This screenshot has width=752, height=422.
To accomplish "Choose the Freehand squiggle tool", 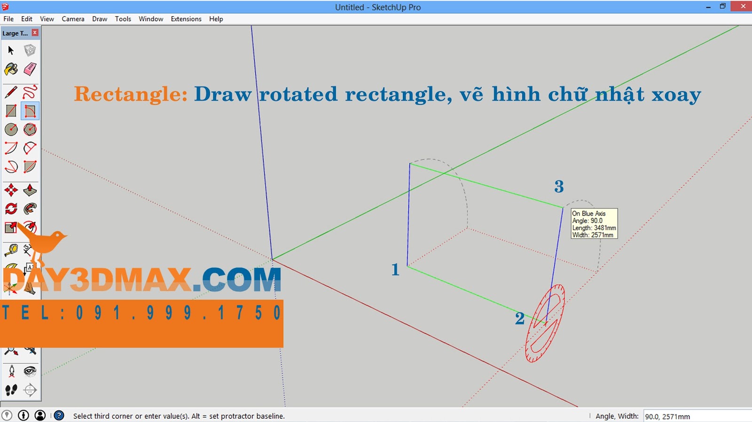I will coord(30,92).
